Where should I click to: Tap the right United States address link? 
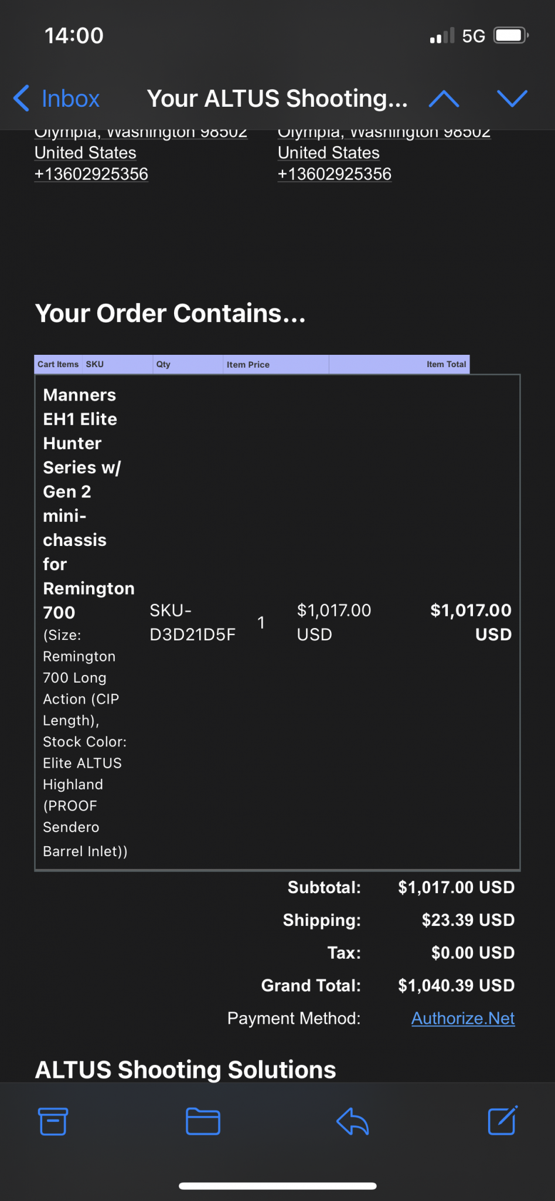pyautogui.click(x=329, y=152)
